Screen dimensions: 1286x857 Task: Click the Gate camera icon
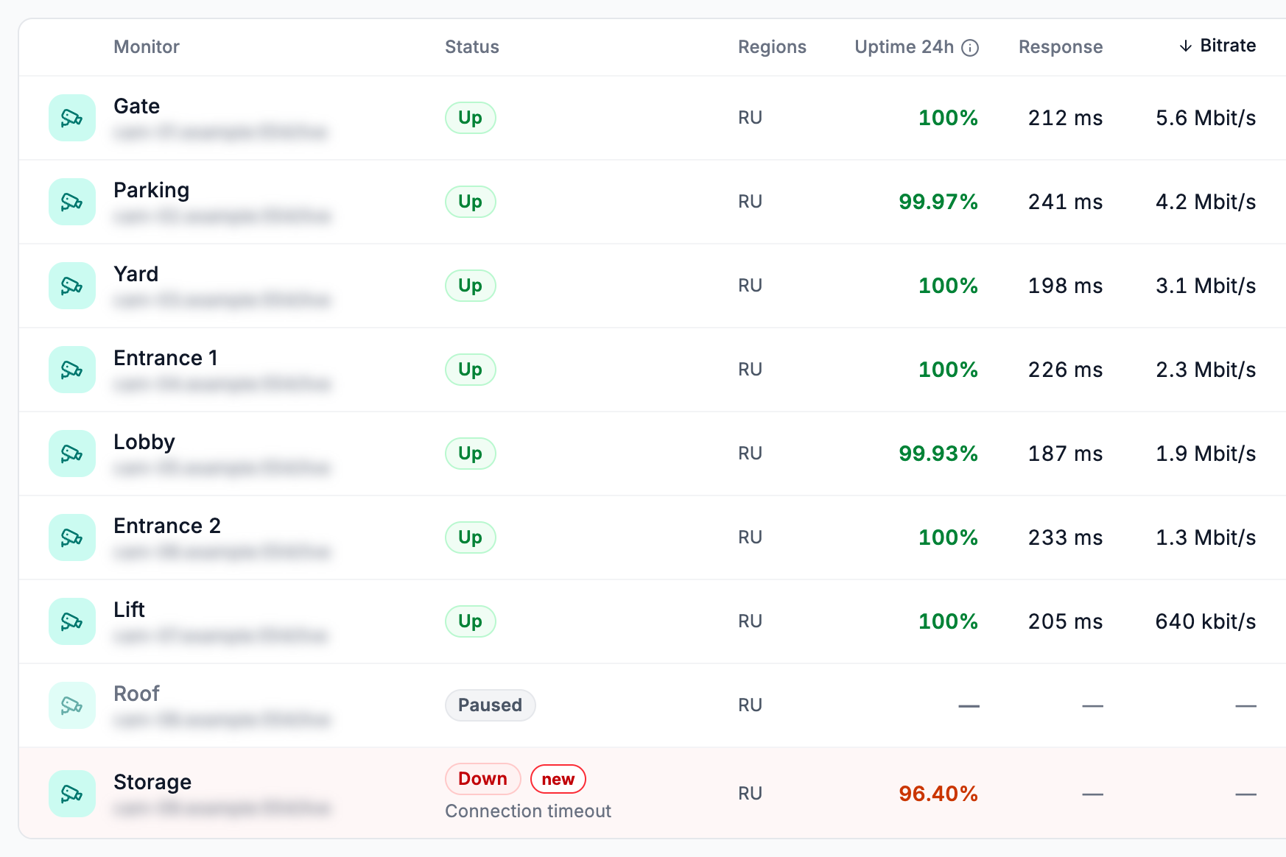coord(72,118)
